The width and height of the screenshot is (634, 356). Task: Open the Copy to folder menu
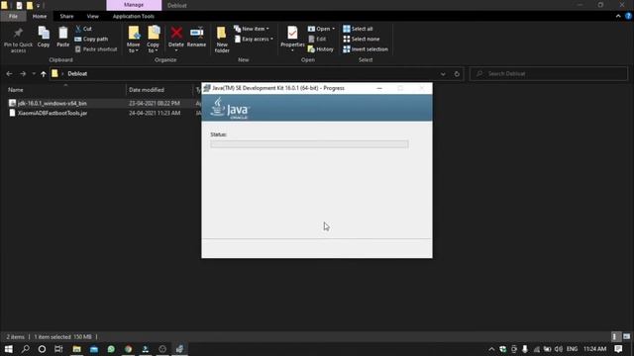click(153, 40)
